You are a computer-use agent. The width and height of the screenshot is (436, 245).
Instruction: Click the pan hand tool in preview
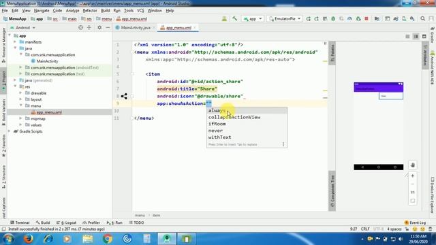click(x=413, y=165)
